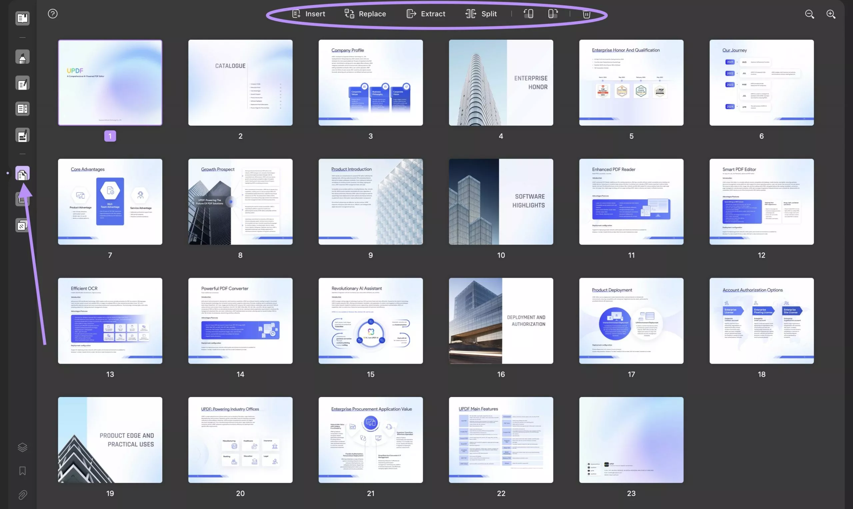Select page 10 Software Highlights thumbnail
This screenshot has width=853, height=509.
click(501, 201)
